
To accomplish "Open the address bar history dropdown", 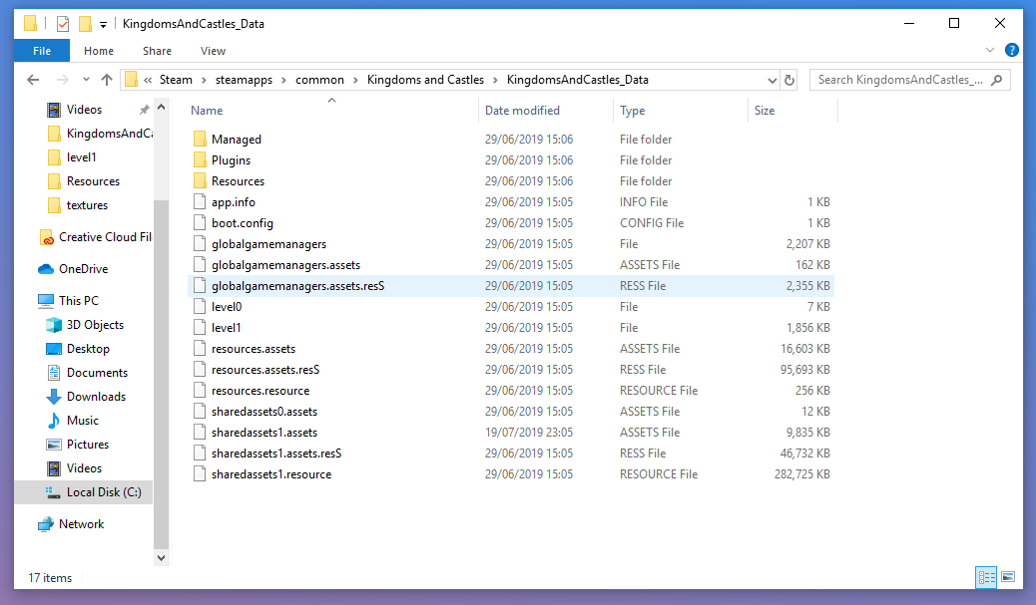I will pos(772,80).
